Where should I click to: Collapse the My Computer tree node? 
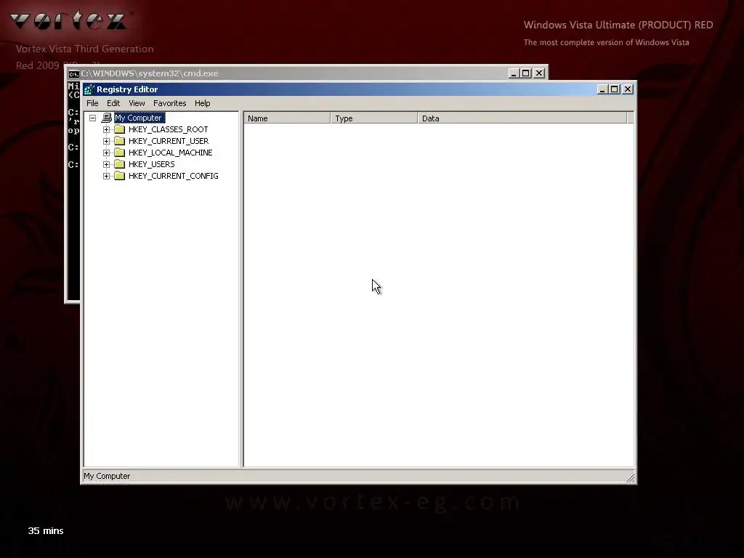[x=92, y=118]
